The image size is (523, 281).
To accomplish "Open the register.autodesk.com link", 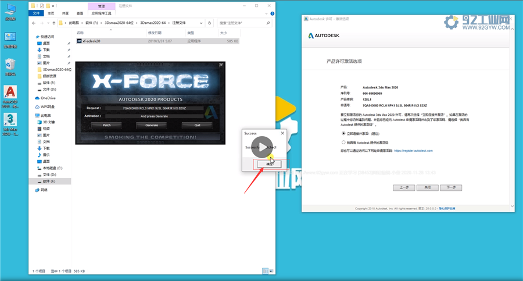I will tap(413, 151).
